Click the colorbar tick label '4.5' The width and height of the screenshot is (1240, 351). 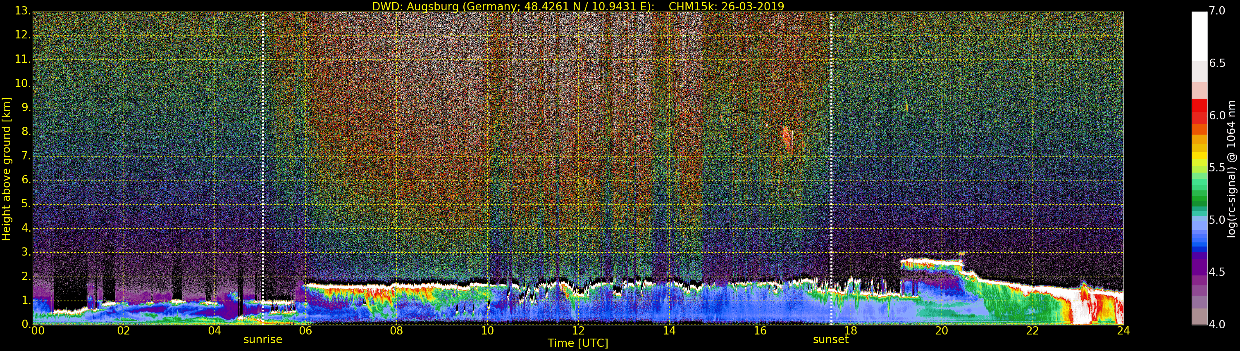pyautogui.click(x=1217, y=272)
